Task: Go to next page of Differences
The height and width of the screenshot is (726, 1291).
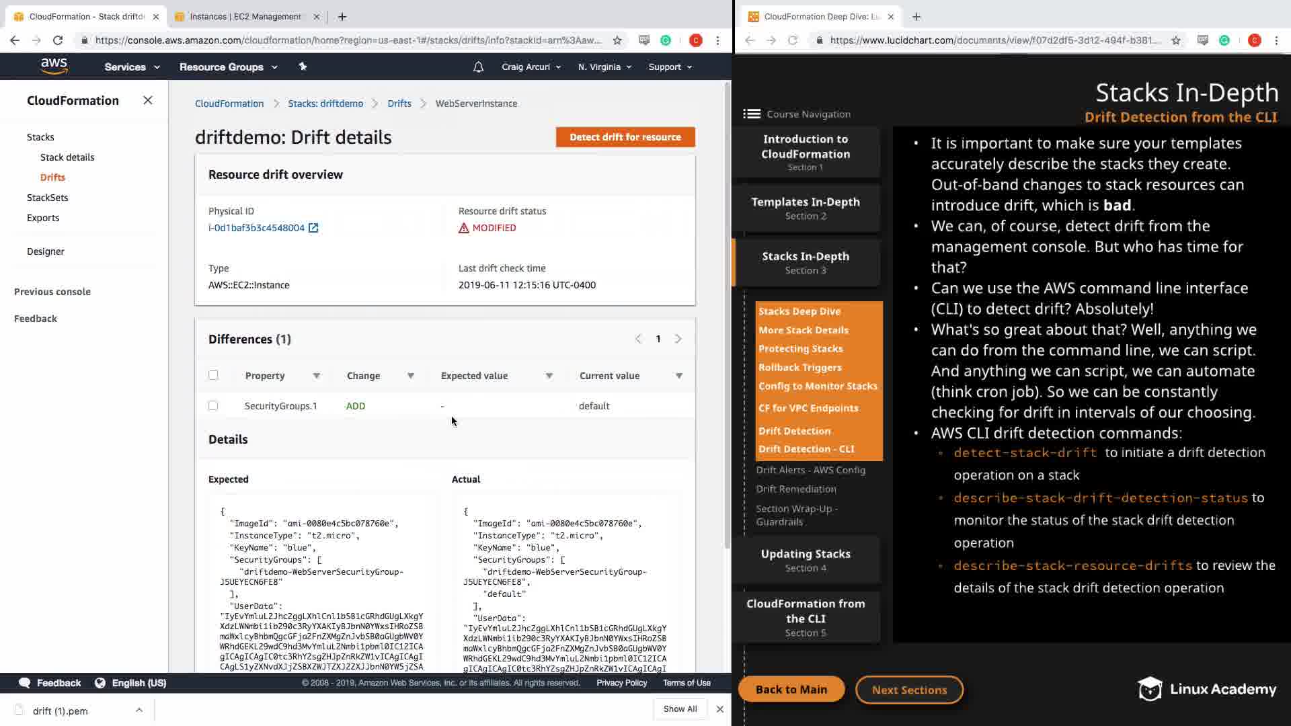Action: (678, 339)
